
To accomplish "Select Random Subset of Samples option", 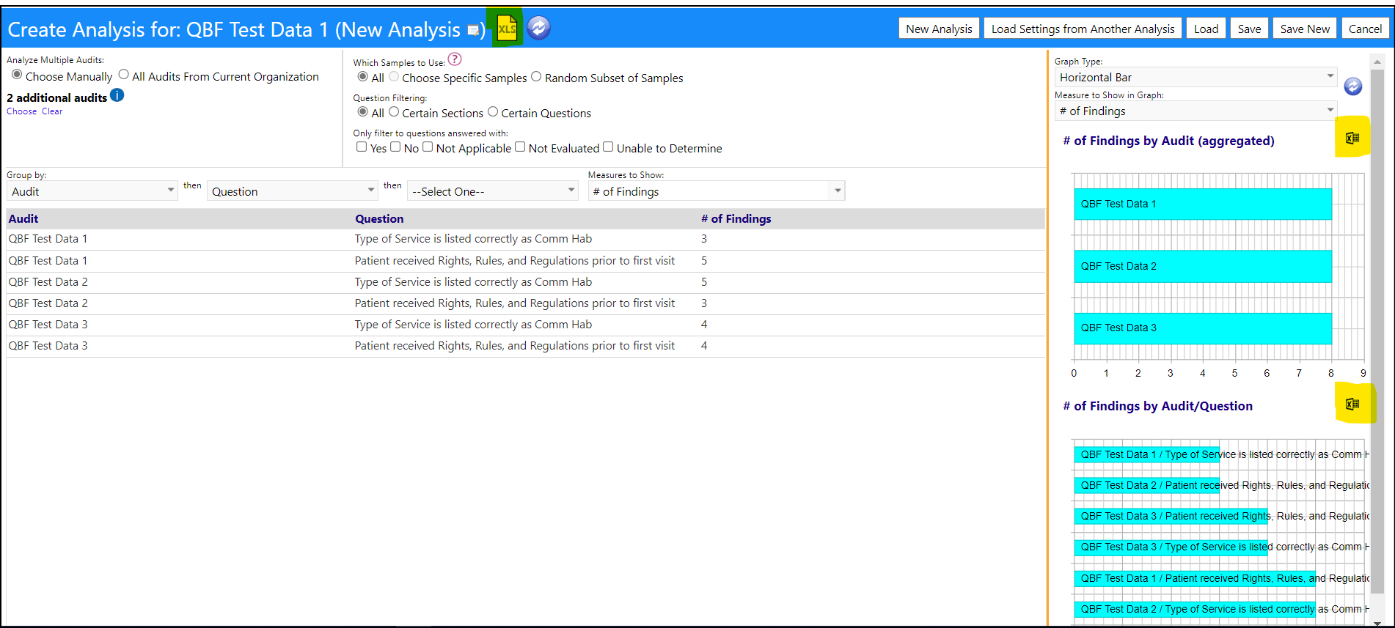I will click(x=536, y=76).
